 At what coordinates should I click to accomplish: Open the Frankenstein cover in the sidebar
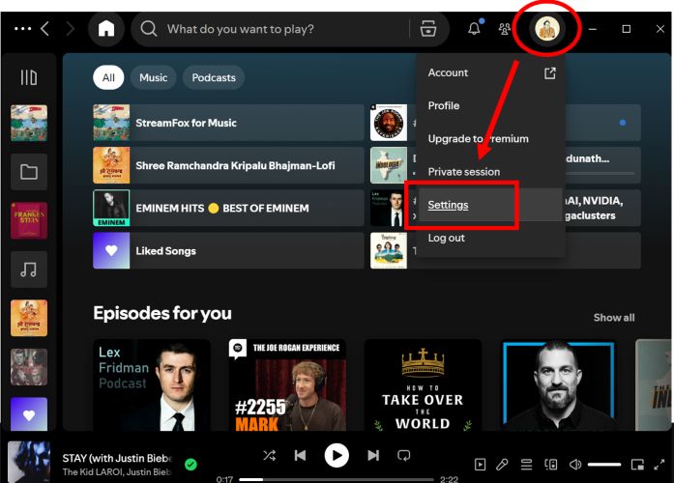29,220
